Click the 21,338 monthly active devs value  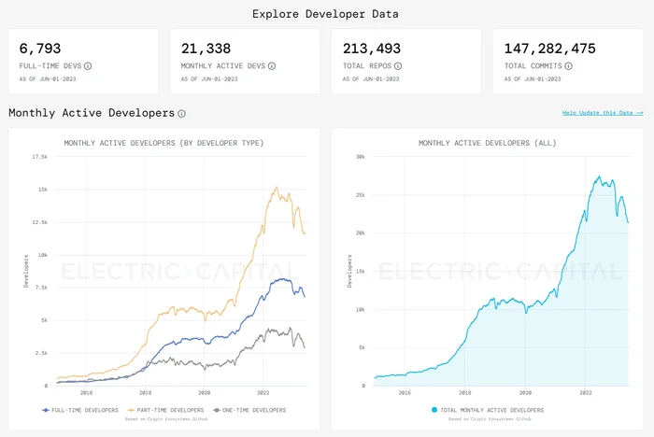[x=206, y=49]
